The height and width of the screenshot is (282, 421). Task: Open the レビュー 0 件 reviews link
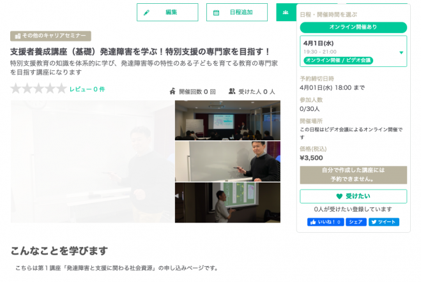pyautogui.click(x=88, y=89)
